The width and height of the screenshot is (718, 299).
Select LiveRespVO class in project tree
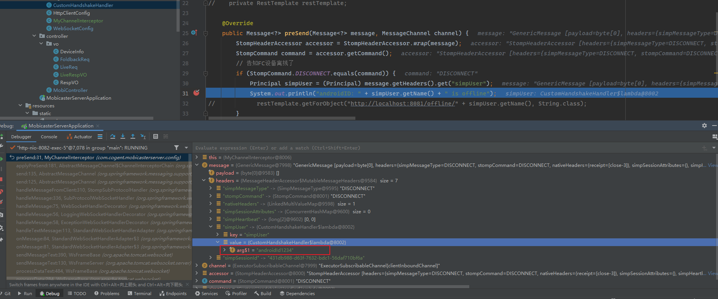[x=73, y=75]
